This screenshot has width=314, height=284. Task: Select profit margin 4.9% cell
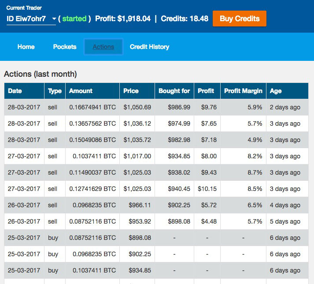pos(243,140)
